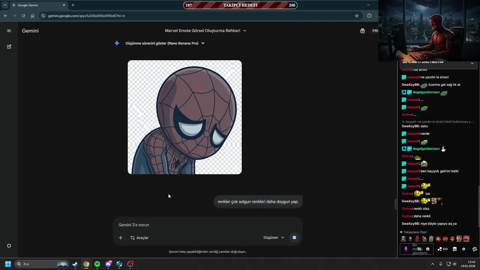Open chat settings gear icon

pyautogui.click(x=463, y=249)
